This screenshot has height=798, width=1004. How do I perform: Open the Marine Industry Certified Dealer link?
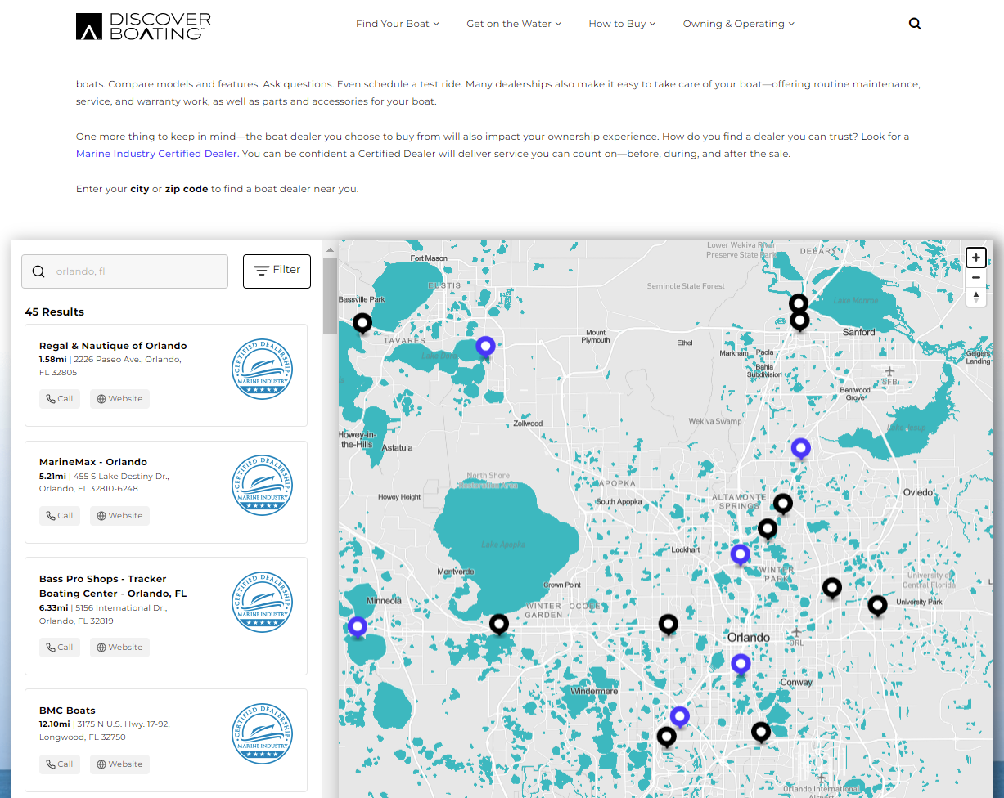156,154
